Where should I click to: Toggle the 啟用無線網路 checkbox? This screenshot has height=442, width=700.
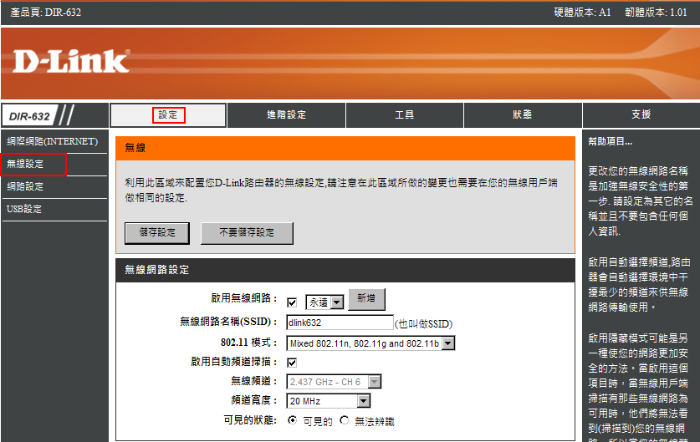coord(292,302)
